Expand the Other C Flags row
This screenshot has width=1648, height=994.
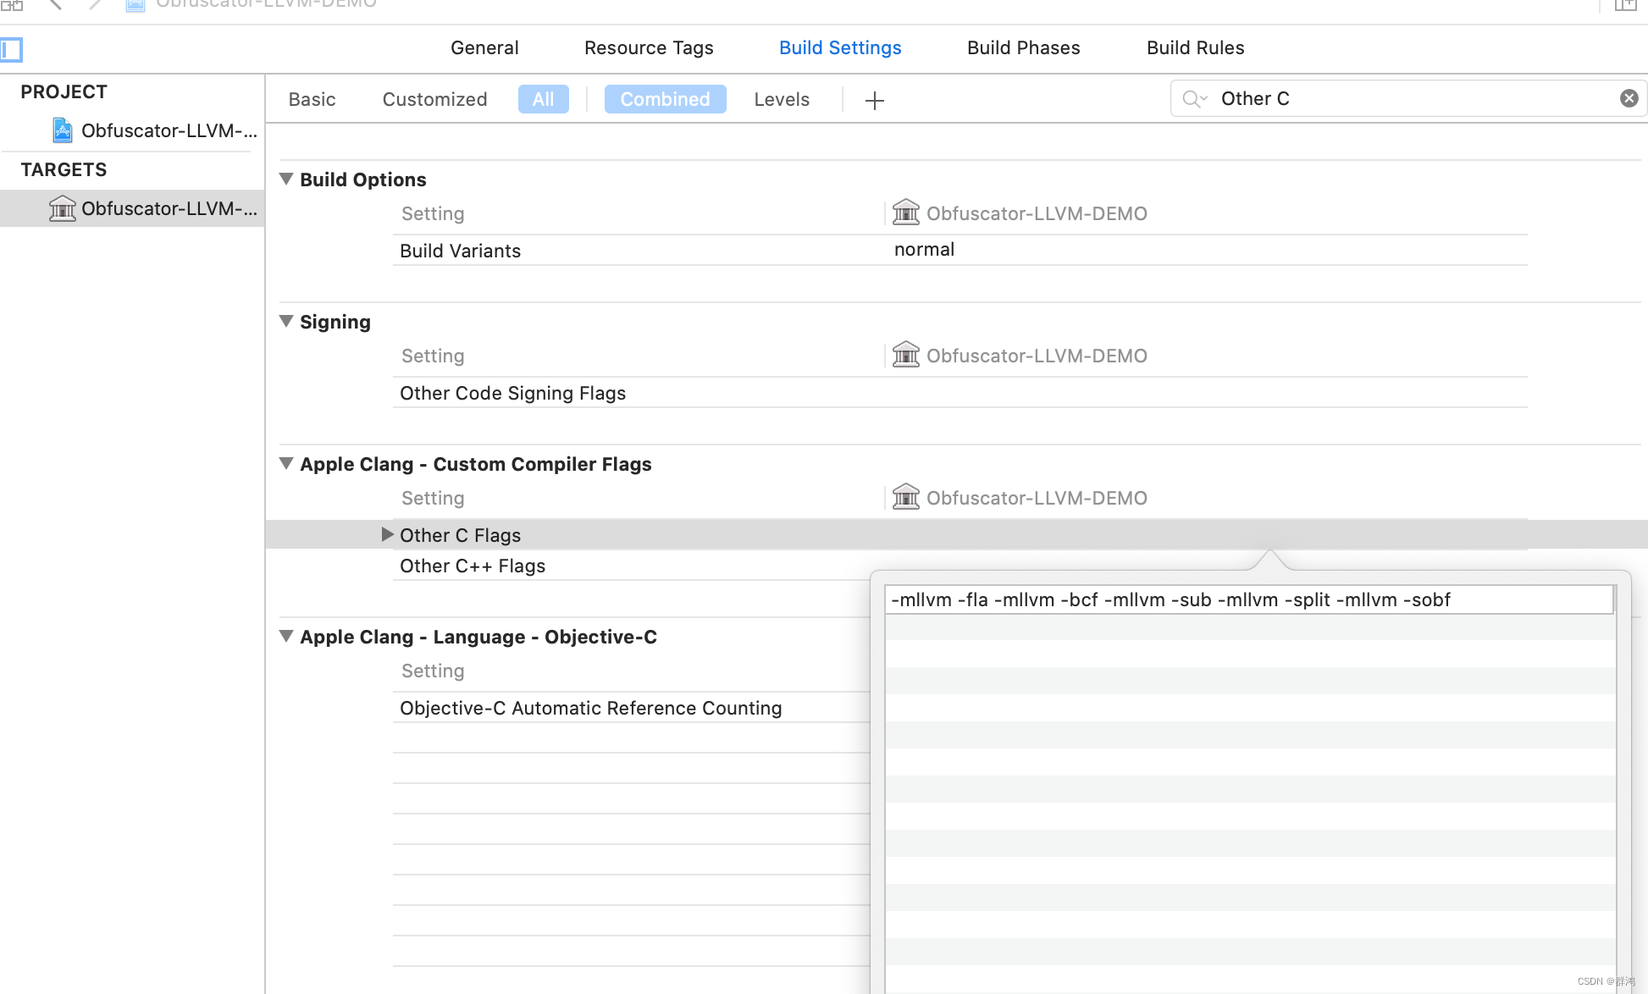coord(387,534)
